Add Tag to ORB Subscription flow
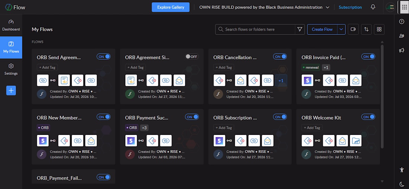This screenshot has width=409, height=189. (x=223, y=128)
